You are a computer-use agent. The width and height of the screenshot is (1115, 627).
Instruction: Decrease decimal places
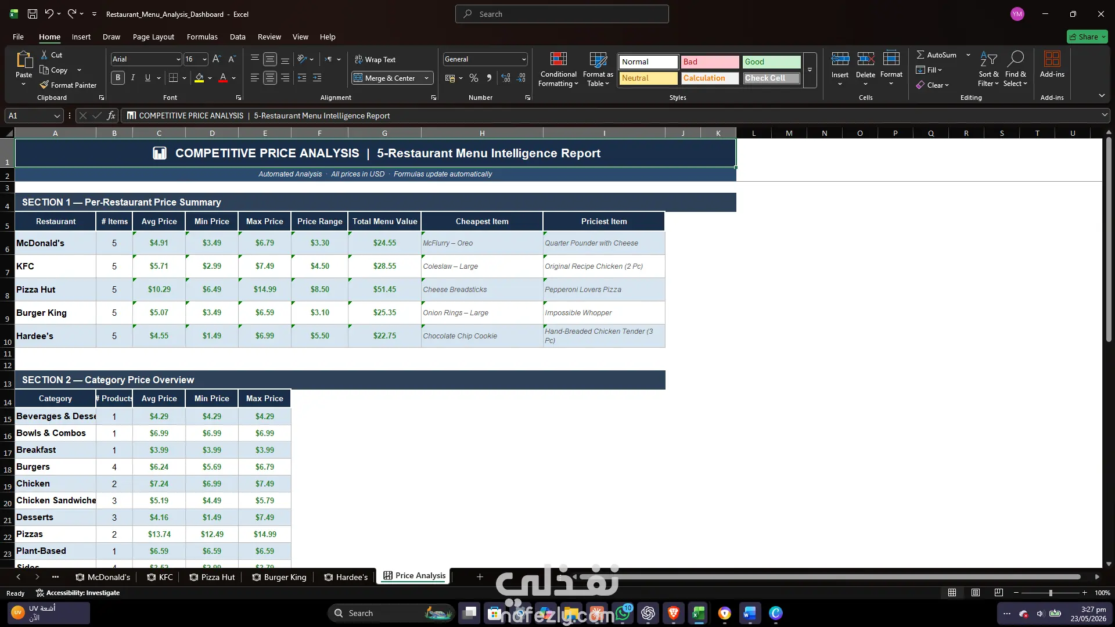click(521, 78)
